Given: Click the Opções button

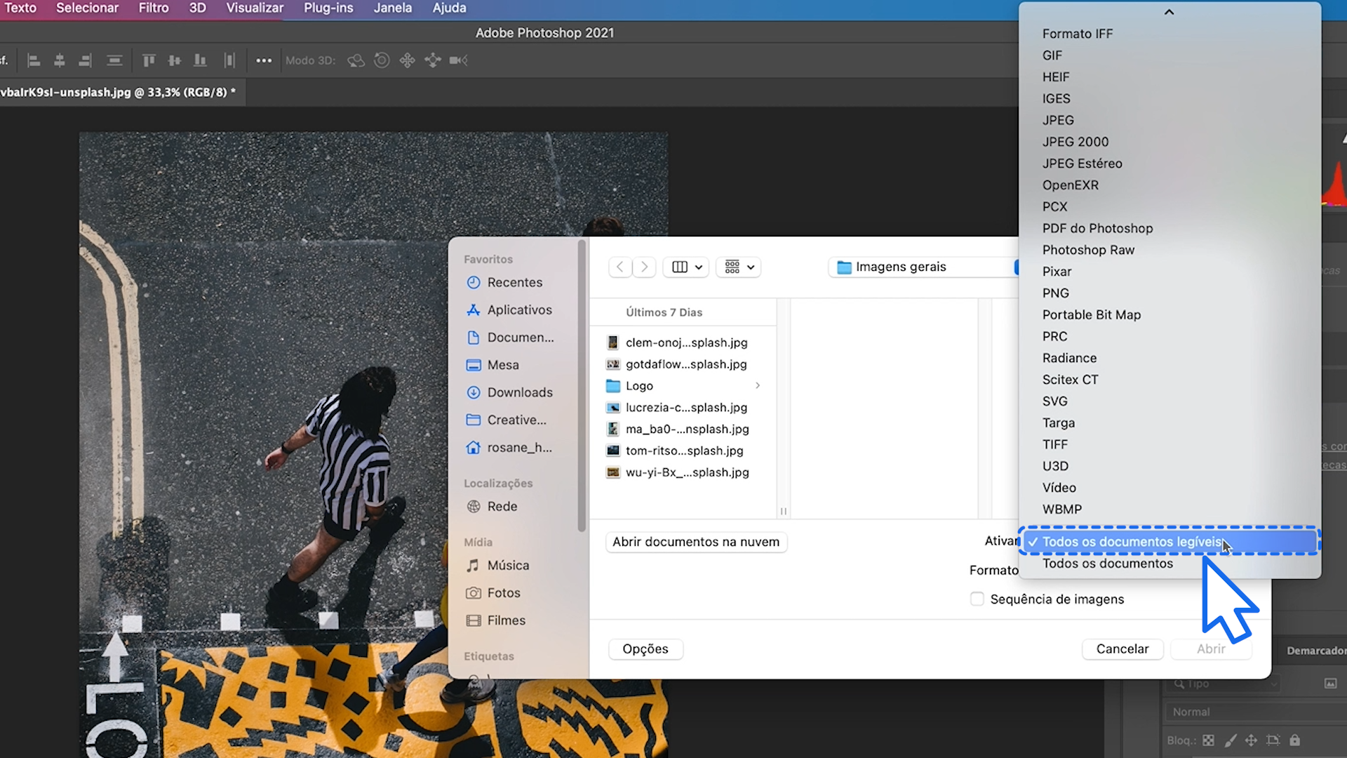Looking at the screenshot, I should click(x=645, y=649).
